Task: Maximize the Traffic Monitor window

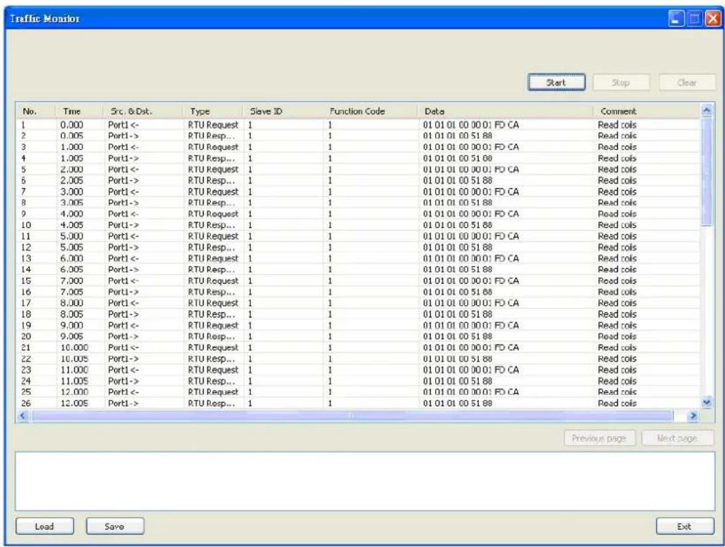Action: (x=694, y=19)
